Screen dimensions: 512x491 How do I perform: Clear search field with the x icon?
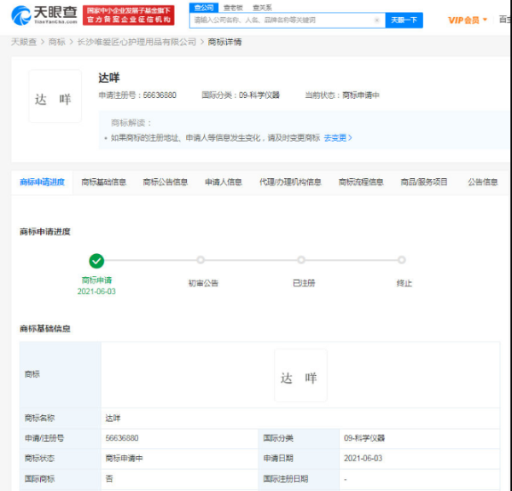tap(377, 20)
